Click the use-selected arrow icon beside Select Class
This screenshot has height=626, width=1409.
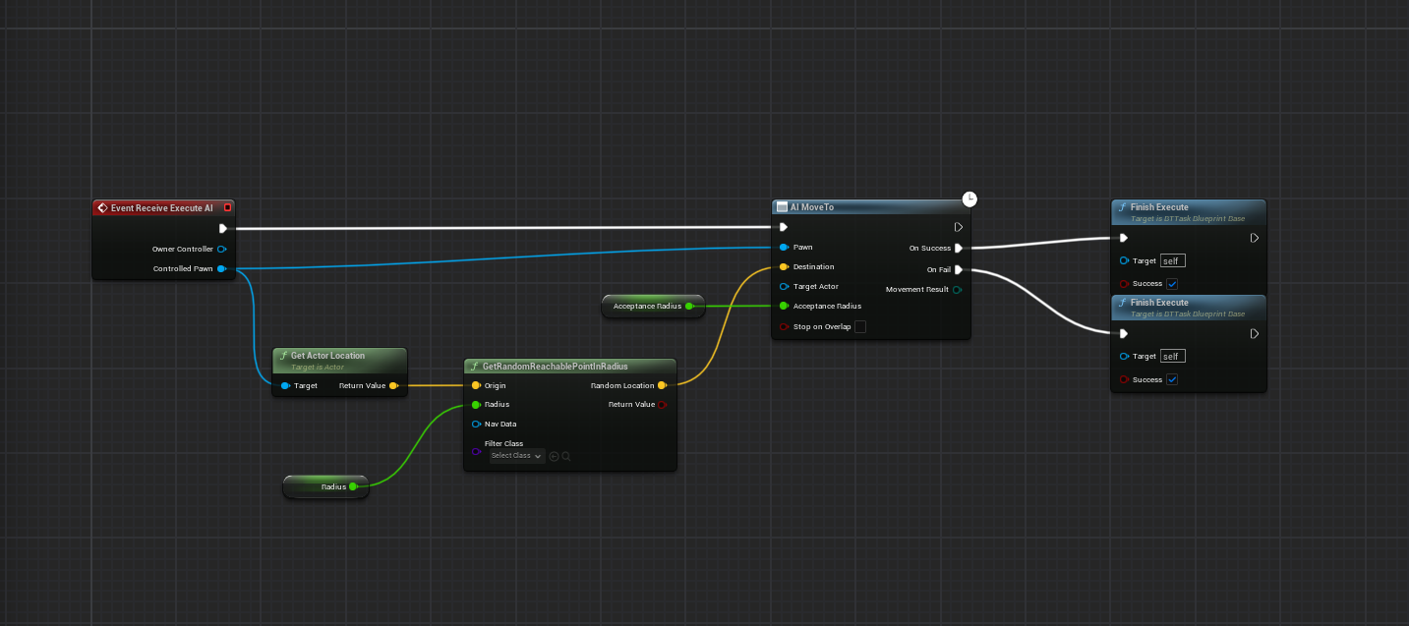point(555,456)
